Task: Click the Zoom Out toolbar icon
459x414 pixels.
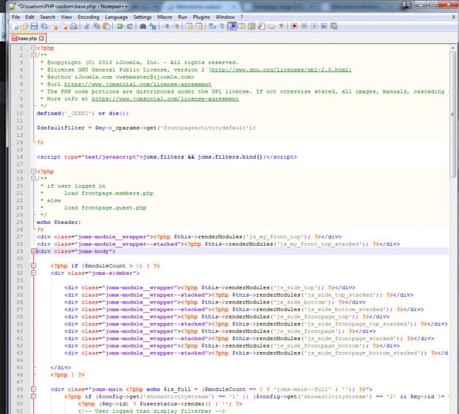Action: tap(176, 26)
